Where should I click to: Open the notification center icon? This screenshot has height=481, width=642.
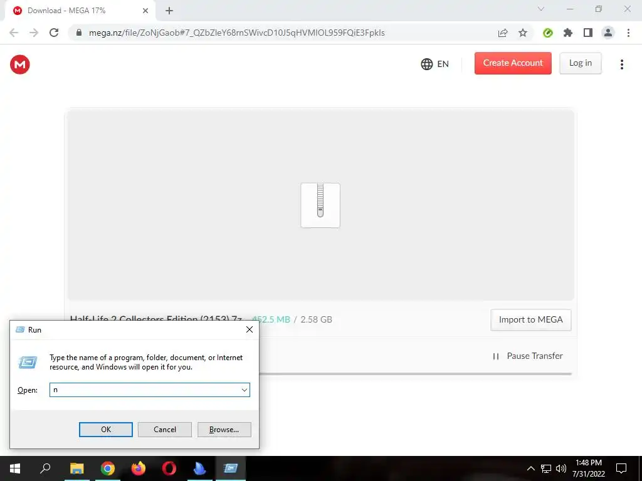click(621, 468)
